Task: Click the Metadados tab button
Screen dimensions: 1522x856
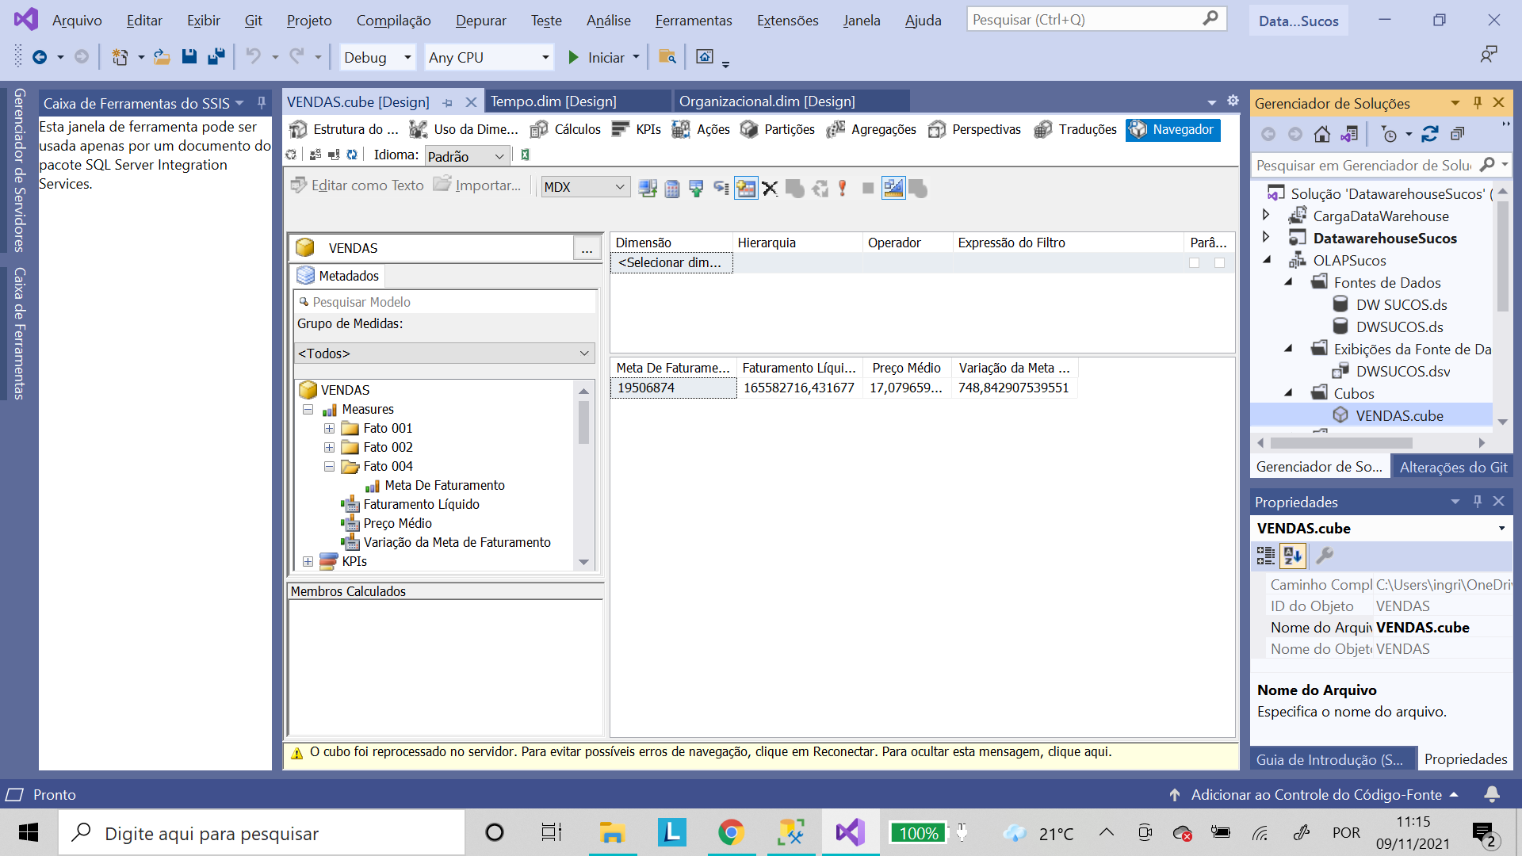Action: [338, 276]
